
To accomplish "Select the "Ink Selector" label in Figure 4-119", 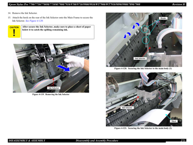I will [x=54, y=88].
